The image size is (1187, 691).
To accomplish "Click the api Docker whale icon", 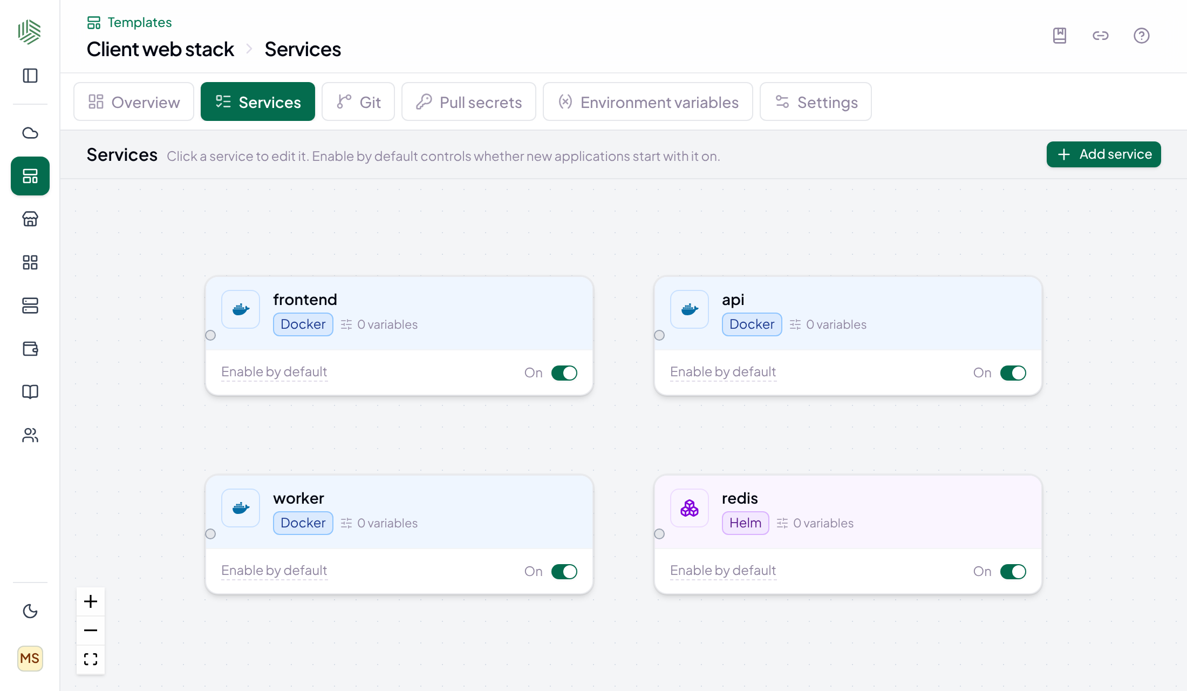I will click(690, 309).
